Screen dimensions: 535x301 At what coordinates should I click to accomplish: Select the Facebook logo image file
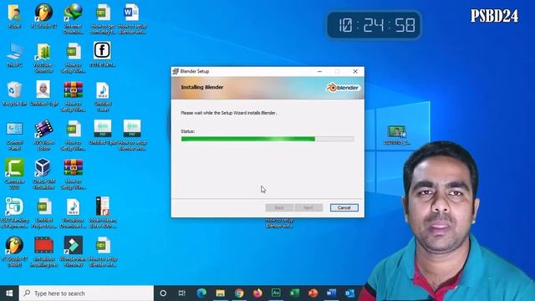(102, 54)
